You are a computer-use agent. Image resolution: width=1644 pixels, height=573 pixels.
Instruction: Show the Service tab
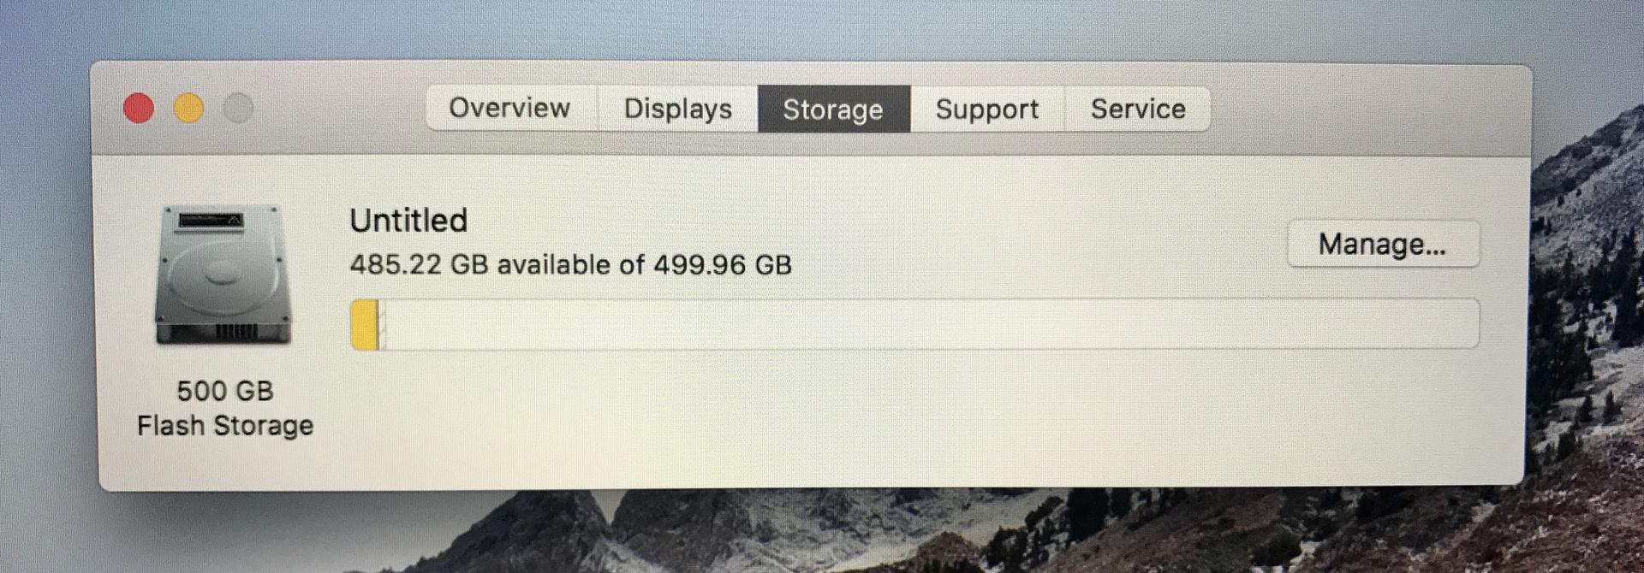click(x=1138, y=109)
